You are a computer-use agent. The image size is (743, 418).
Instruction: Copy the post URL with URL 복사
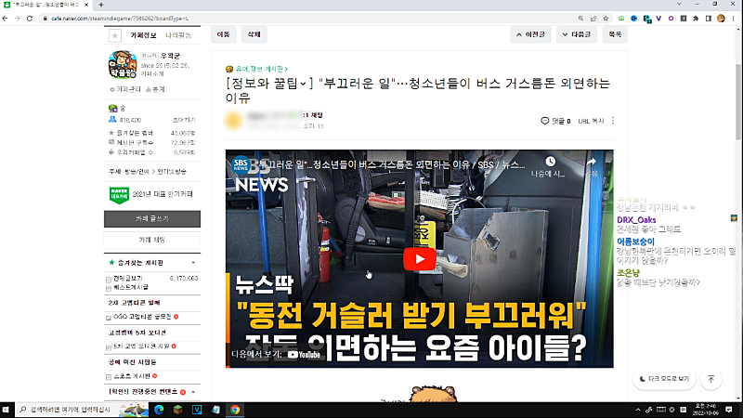pos(591,122)
